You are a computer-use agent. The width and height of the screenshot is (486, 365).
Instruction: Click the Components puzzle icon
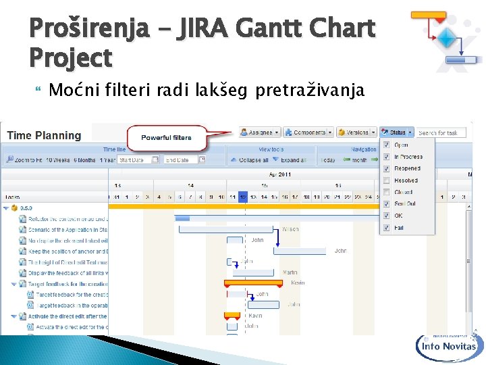[288, 132]
